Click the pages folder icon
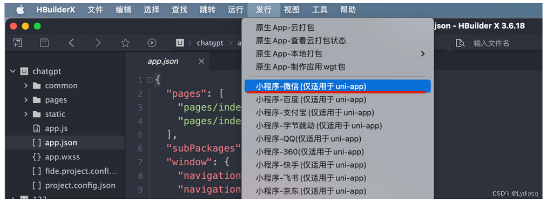The image size is (546, 202). click(36, 100)
